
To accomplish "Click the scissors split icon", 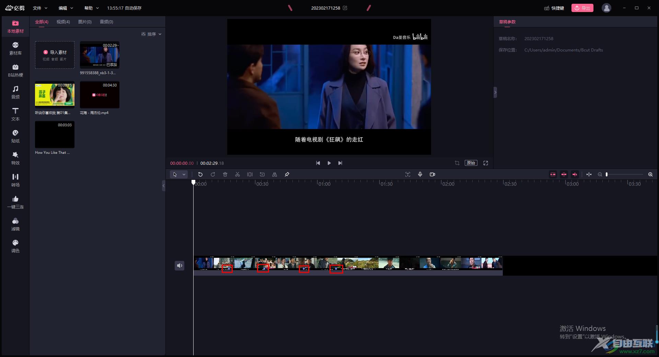I will pyautogui.click(x=238, y=174).
